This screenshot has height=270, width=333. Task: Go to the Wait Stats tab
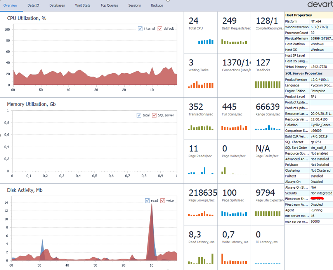click(x=83, y=5)
